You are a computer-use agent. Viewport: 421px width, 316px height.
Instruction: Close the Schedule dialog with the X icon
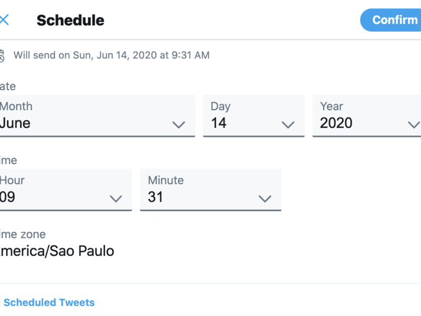4,20
